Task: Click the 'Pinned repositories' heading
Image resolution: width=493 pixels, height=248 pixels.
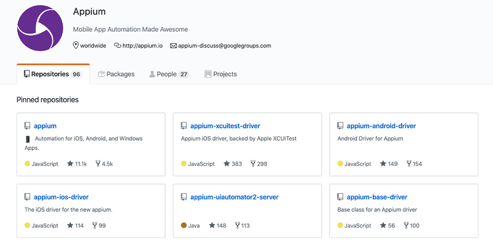Action: [x=47, y=100]
